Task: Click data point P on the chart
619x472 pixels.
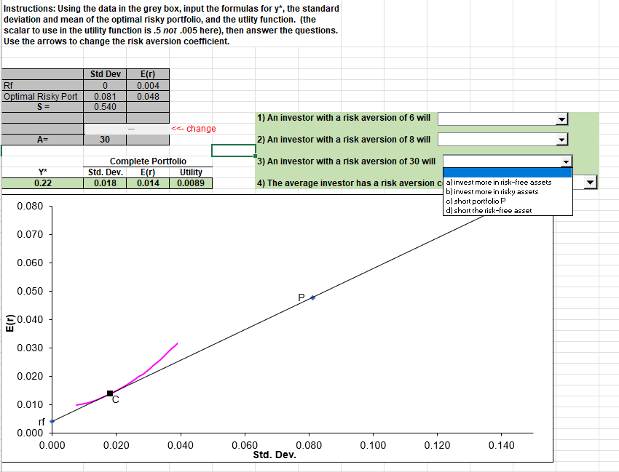Action: (x=313, y=297)
